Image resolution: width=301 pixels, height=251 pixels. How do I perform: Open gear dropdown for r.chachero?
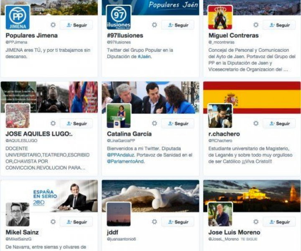click(256, 123)
